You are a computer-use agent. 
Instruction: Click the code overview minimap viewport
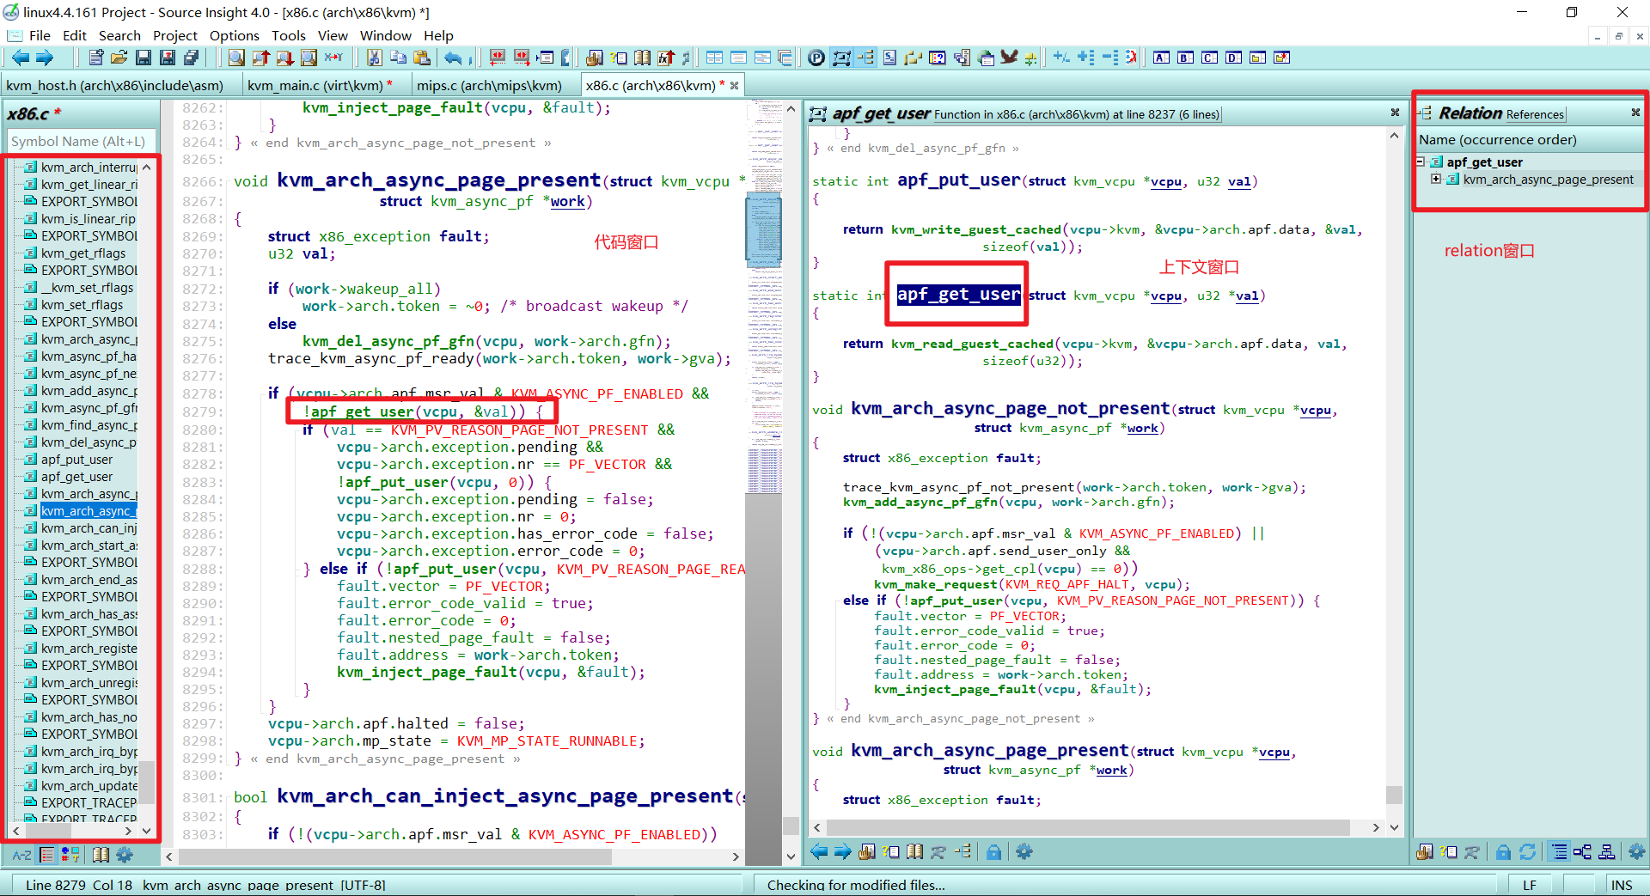click(763, 229)
